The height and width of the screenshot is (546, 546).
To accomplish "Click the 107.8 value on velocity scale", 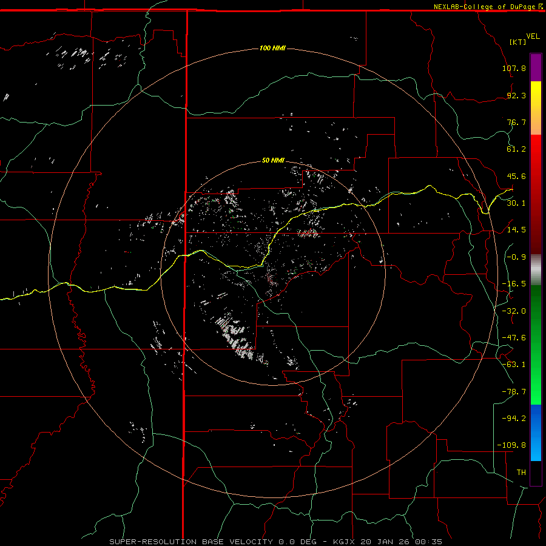I will (x=514, y=68).
